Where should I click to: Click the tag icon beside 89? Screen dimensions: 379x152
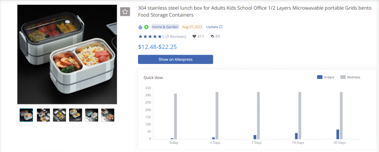(212, 37)
